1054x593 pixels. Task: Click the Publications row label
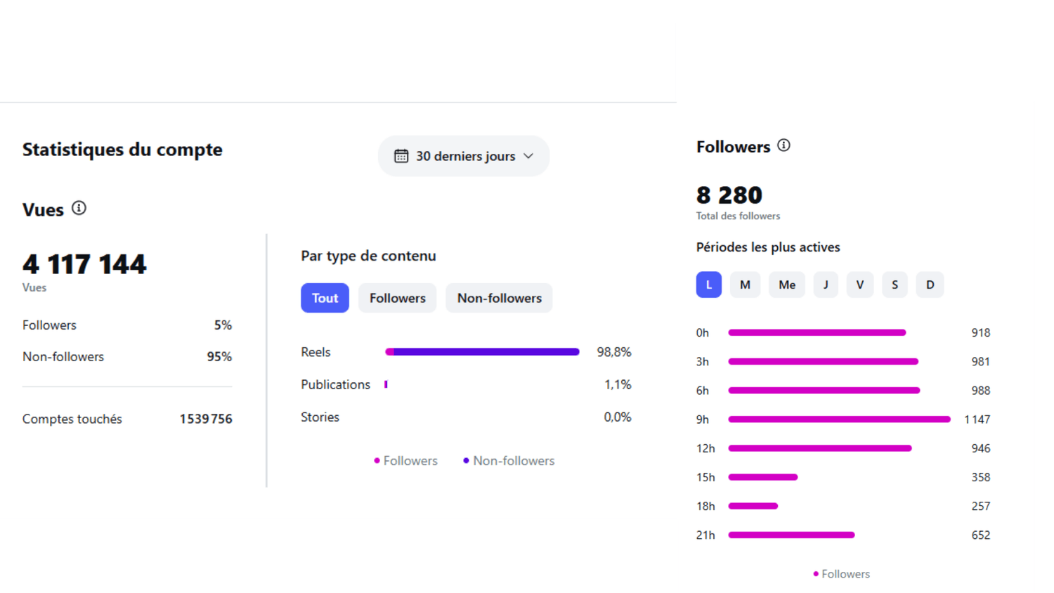(335, 384)
